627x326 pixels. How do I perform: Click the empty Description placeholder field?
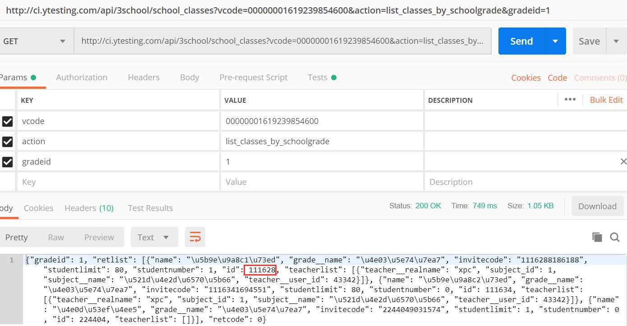(x=526, y=182)
